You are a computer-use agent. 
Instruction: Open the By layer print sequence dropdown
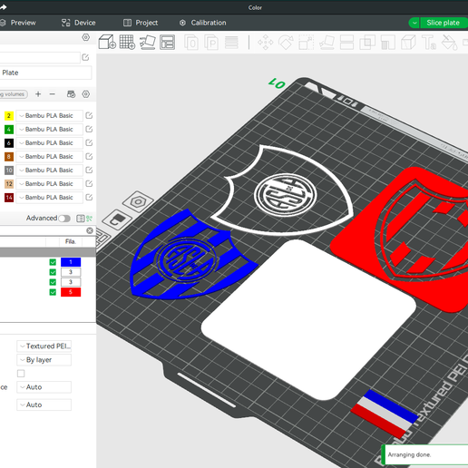point(44,360)
